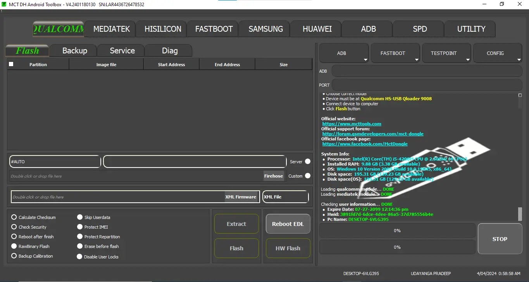529x282 pixels.
Task: Open the ADB top tab
Action: coord(368,29)
